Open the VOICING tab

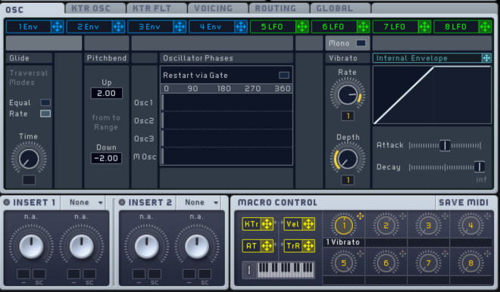218,8
